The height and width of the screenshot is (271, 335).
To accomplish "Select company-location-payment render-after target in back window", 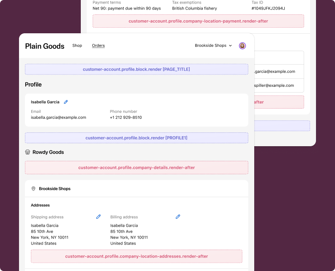I will point(198,21).
